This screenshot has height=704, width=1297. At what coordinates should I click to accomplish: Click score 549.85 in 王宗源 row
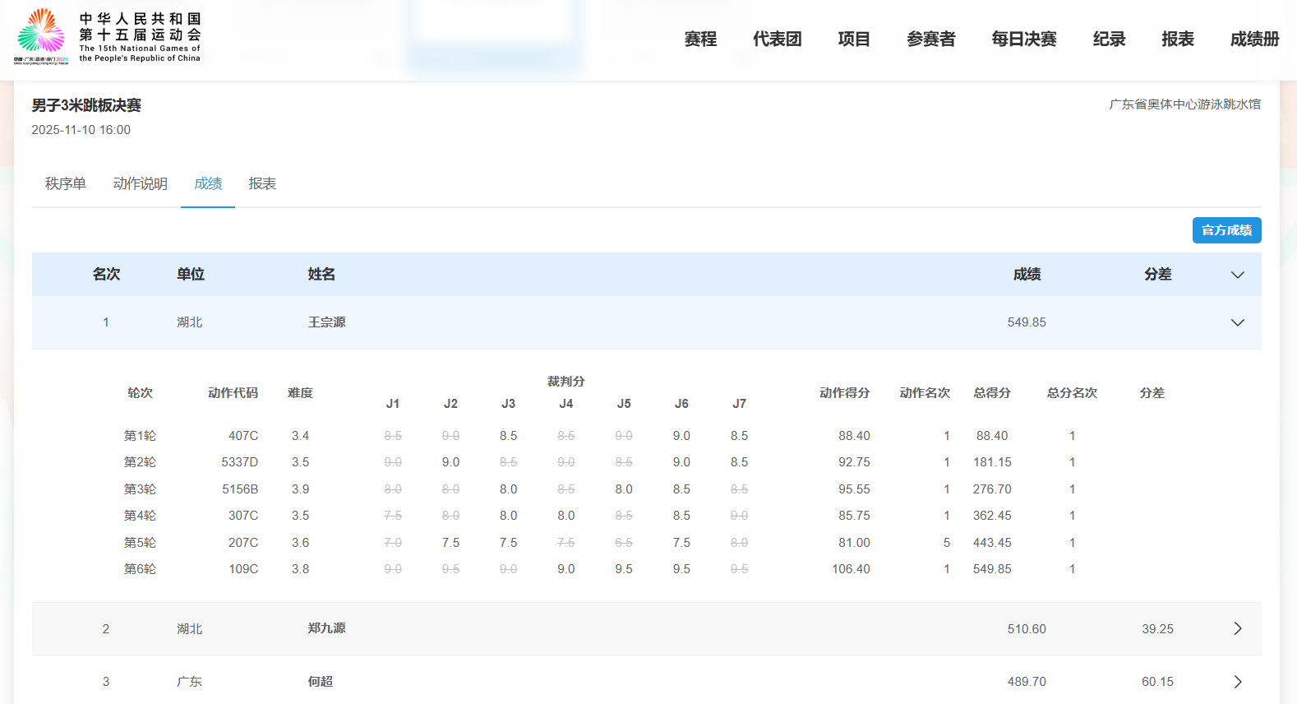click(x=1027, y=322)
